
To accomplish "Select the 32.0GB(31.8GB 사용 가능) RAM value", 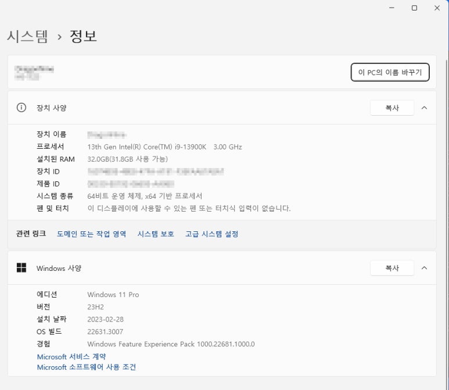I will pos(127,159).
